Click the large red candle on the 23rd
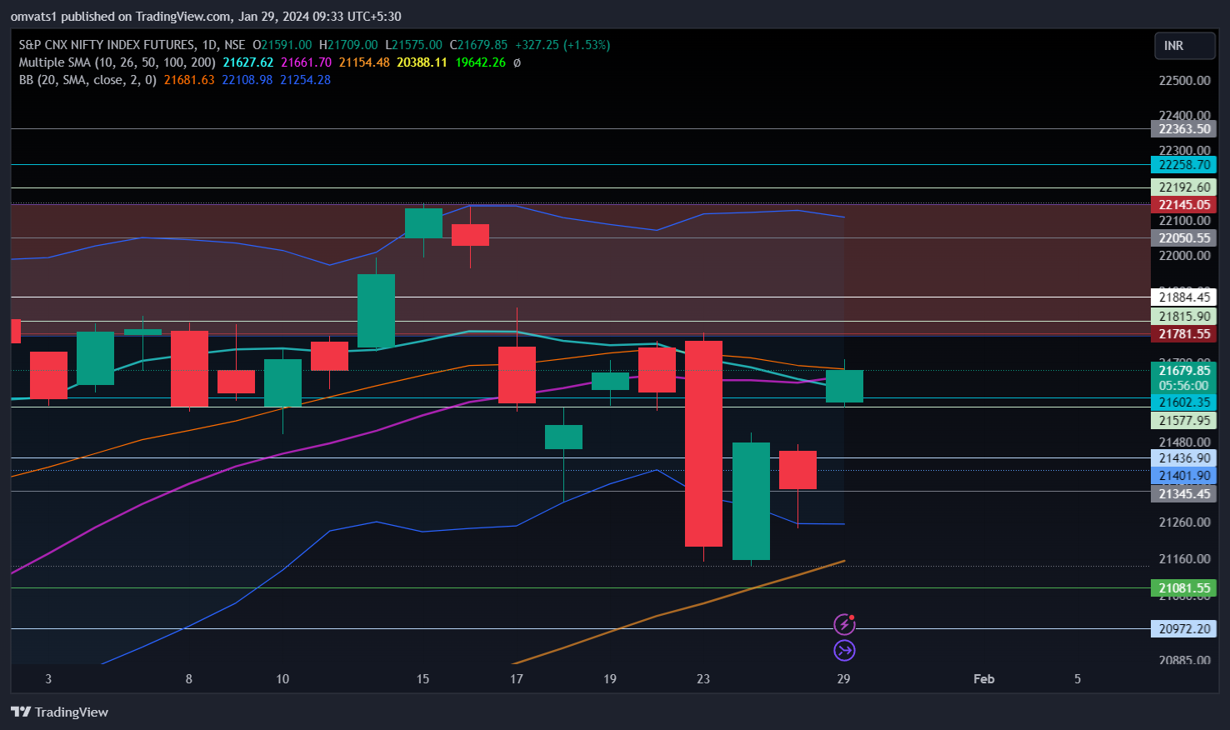The height and width of the screenshot is (730, 1230). click(x=703, y=443)
